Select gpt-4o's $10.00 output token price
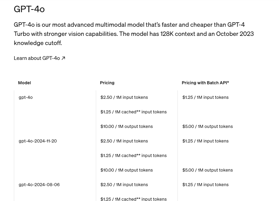 (126, 126)
